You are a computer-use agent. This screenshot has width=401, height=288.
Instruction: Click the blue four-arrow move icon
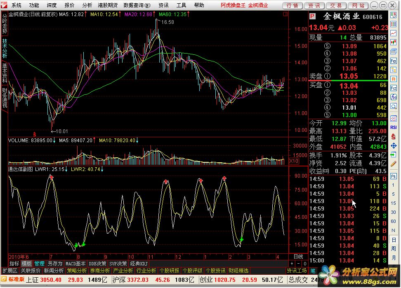pyautogui.click(x=393, y=146)
